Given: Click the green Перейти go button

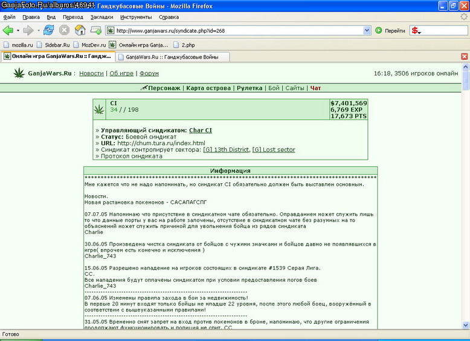Looking at the screenshot, I should pos(390,31).
